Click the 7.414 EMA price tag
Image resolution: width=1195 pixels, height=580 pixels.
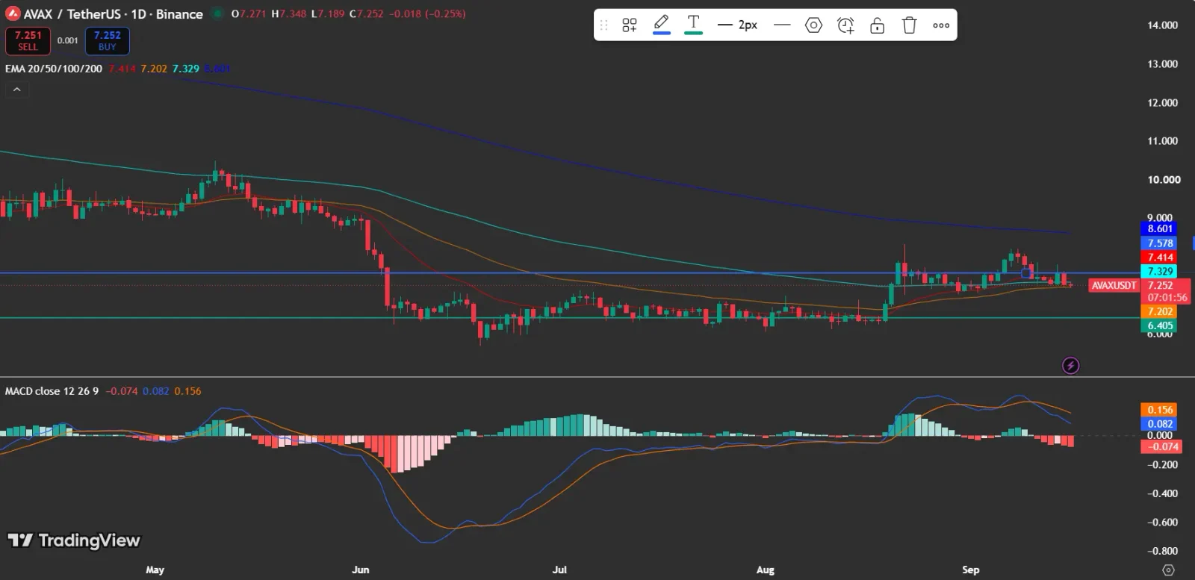point(1160,258)
